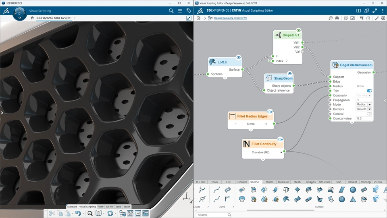Click the open book catalog icon
This screenshot has width=387, height=218.
pyautogui.click(x=98, y=213)
